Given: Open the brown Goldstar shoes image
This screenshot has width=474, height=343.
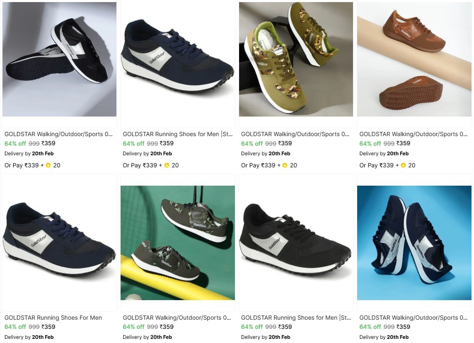Looking at the screenshot, I should [414, 60].
